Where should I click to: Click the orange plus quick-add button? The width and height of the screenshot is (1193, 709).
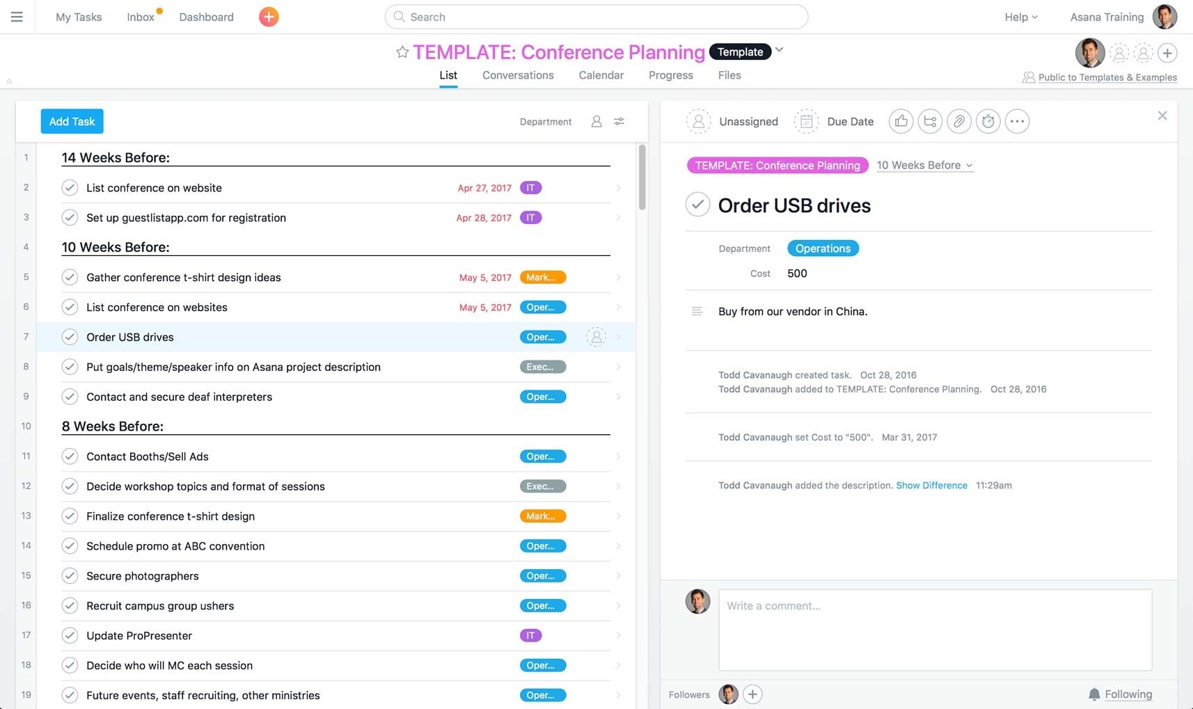pos(269,17)
